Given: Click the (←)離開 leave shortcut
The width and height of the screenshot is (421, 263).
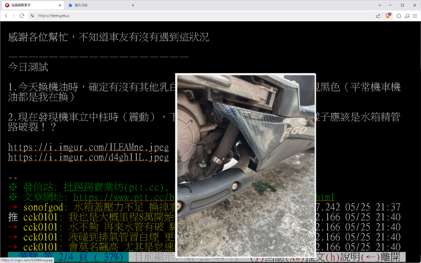Looking at the screenshot, I should pos(381,257).
